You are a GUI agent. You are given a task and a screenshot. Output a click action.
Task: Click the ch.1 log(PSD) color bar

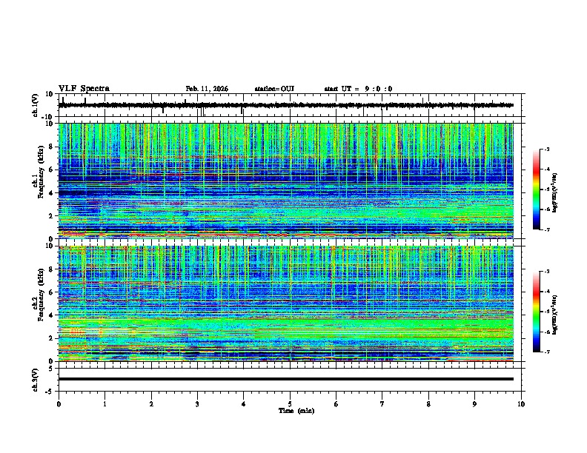[x=537, y=189]
